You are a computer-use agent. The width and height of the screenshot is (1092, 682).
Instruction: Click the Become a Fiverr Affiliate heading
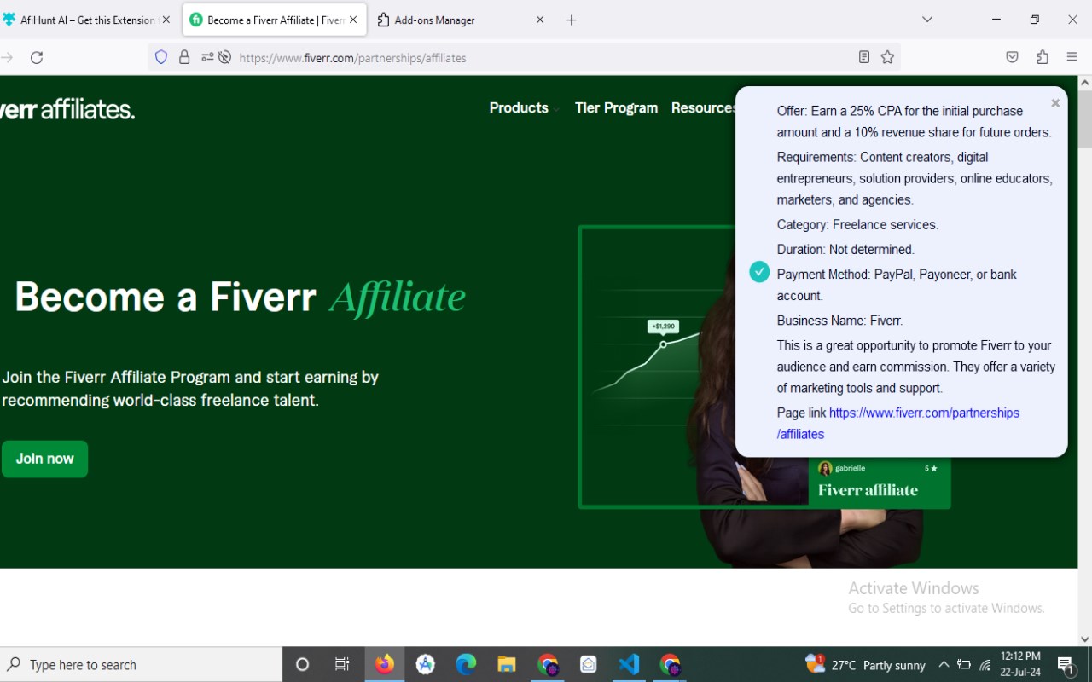point(241,297)
